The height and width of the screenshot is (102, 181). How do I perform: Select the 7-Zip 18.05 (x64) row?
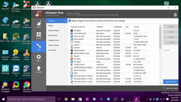click(109, 33)
